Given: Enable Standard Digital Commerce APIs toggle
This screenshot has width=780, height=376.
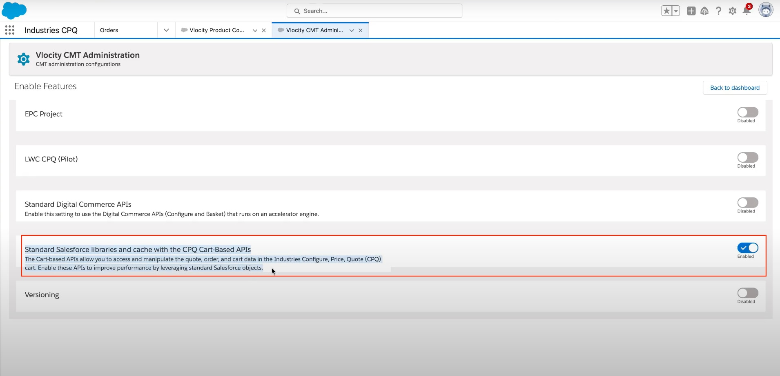Looking at the screenshot, I should pyautogui.click(x=748, y=203).
